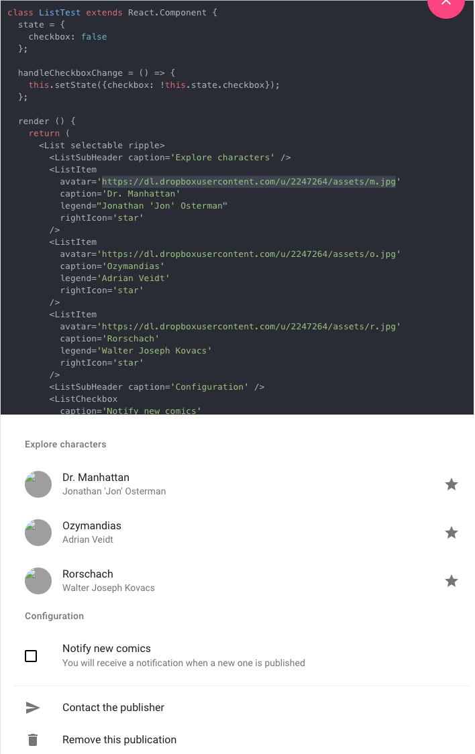Star the Dr. Manhattan list item
Viewport: 475px width, 754px height.
[x=451, y=484]
